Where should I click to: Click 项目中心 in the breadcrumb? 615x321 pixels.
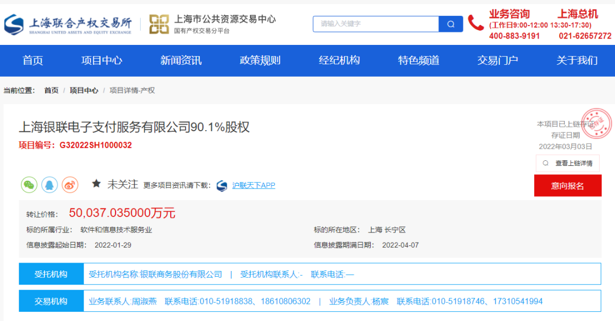(x=84, y=90)
